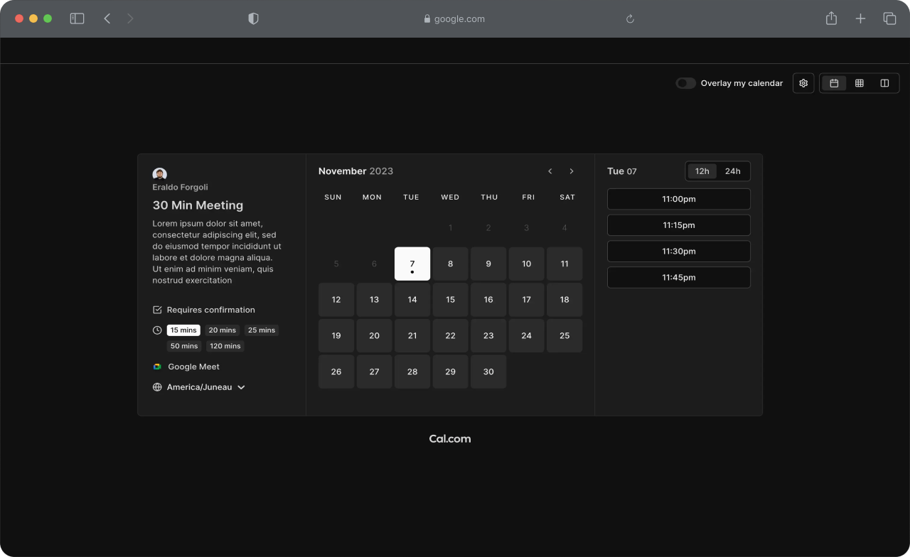This screenshot has height=557, width=910.
Task: Choose the 20 mins duration
Action: (x=223, y=330)
